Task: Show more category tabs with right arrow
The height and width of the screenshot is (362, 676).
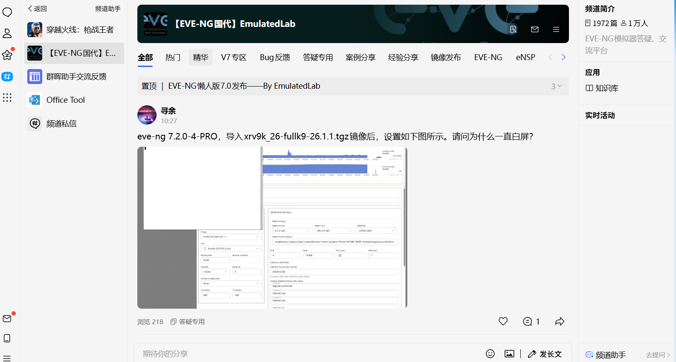Action: tap(563, 57)
